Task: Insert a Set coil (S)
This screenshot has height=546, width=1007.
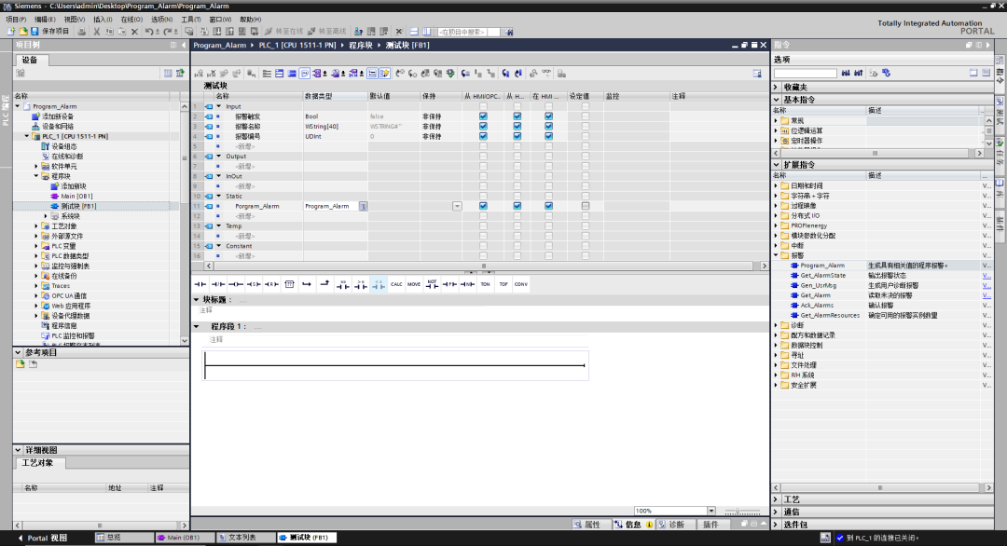Action: [x=254, y=284]
